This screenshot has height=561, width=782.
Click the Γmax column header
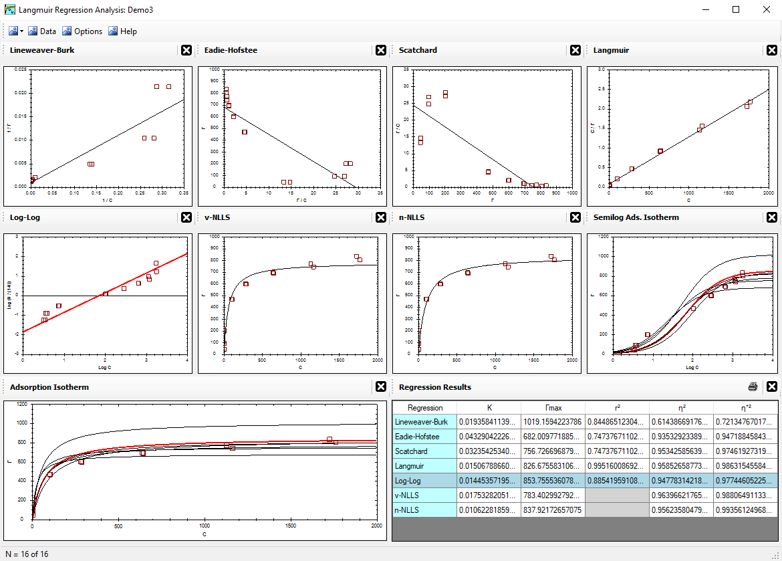click(553, 408)
